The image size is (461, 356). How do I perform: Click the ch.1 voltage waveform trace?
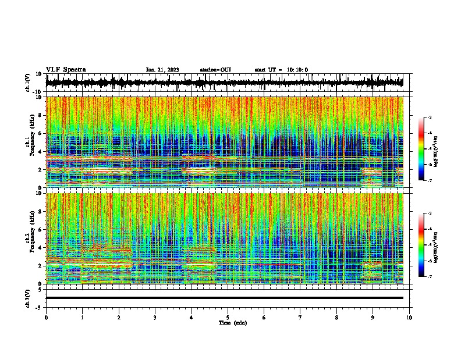(224, 83)
